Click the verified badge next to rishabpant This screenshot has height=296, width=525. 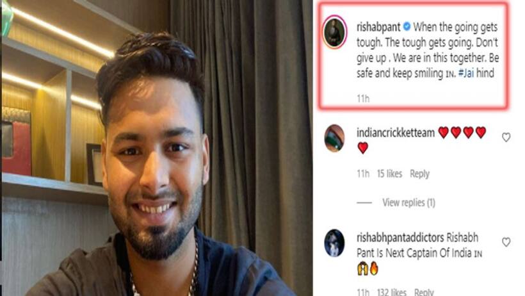click(407, 26)
